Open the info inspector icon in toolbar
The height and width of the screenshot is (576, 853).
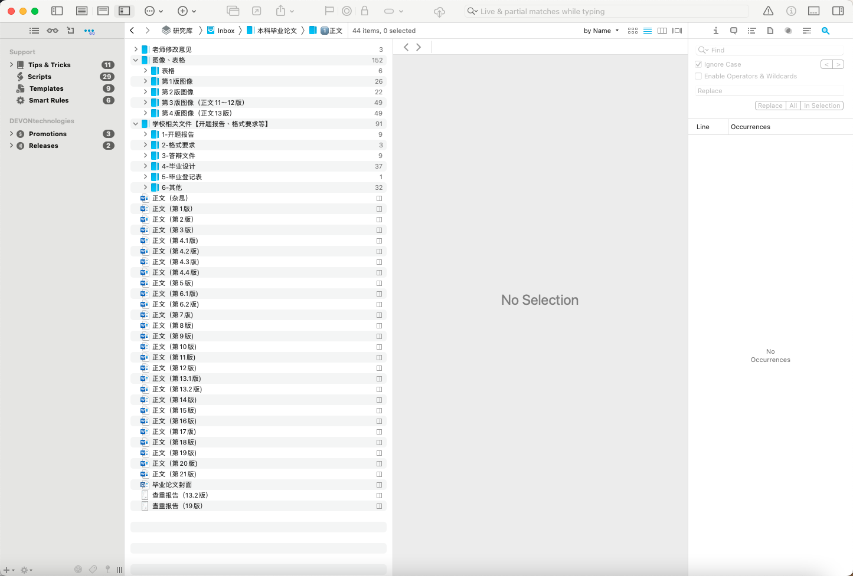(791, 11)
